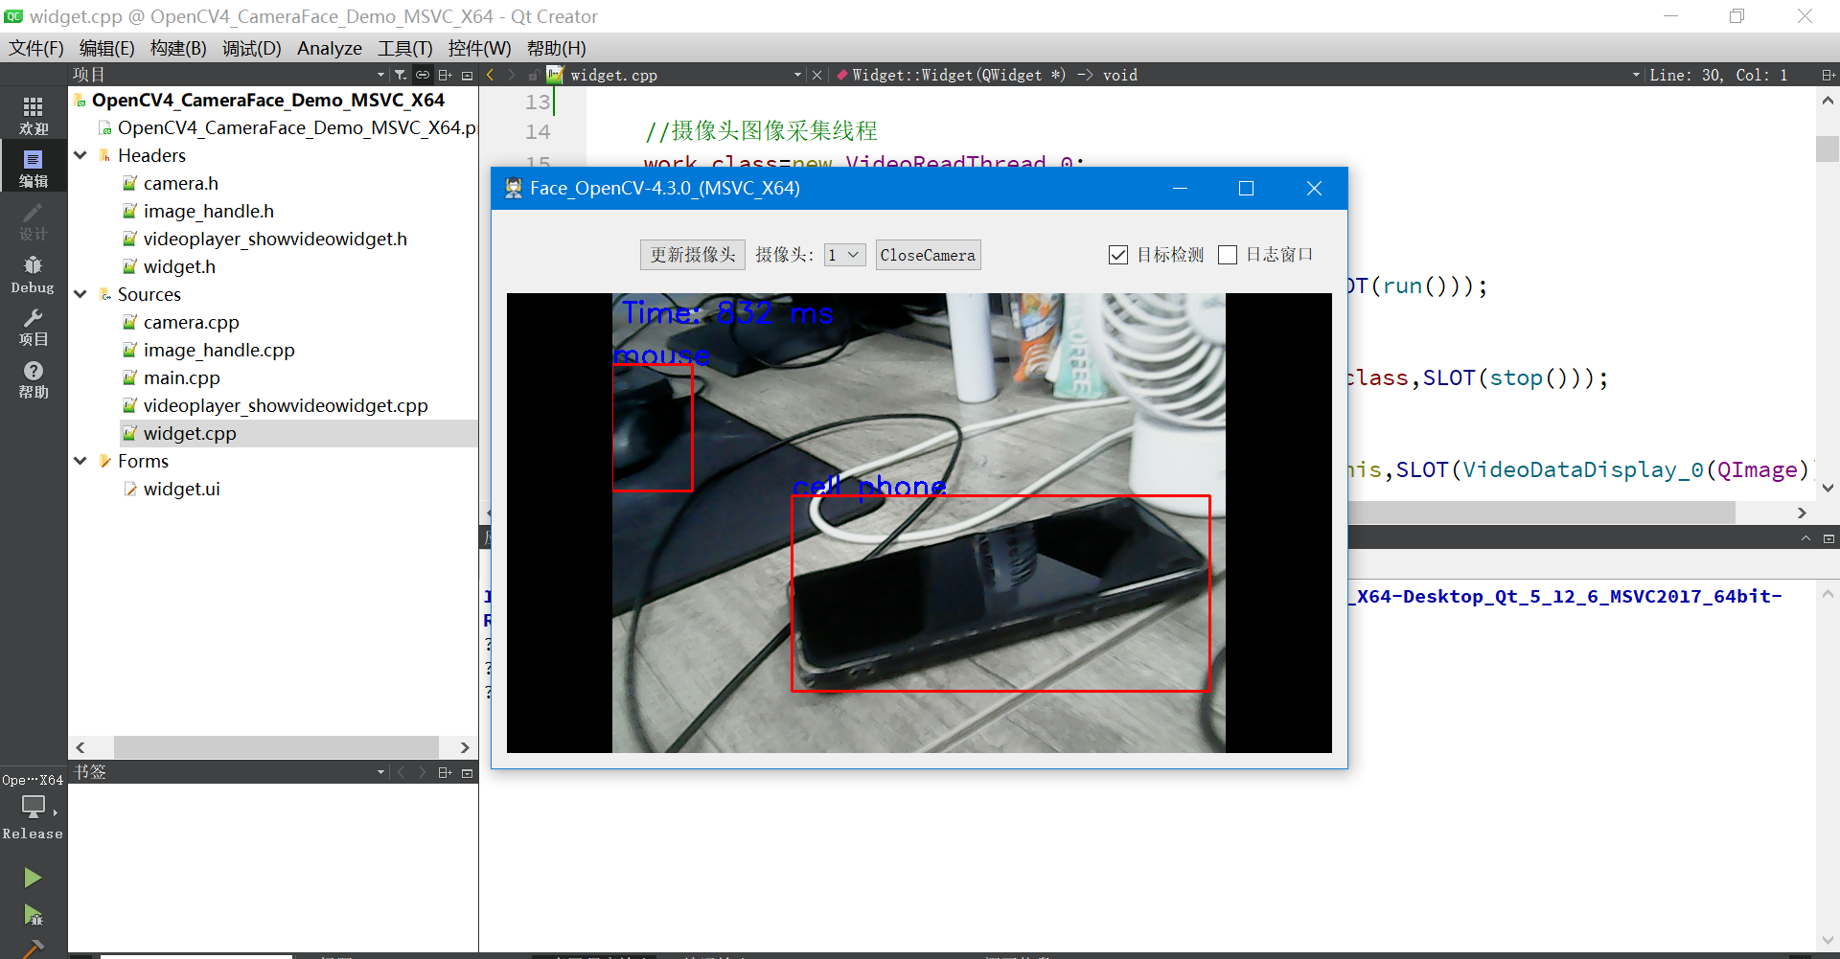The width and height of the screenshot is (1840, 959).
Task: Collapse the Headers tree node
Action: coord(80,155)
